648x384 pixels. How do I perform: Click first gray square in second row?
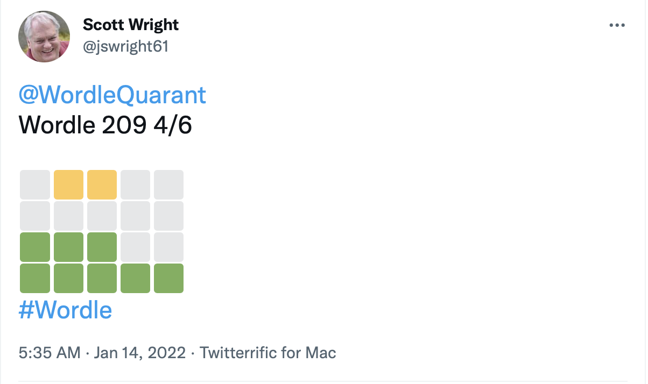pos(35,216)
